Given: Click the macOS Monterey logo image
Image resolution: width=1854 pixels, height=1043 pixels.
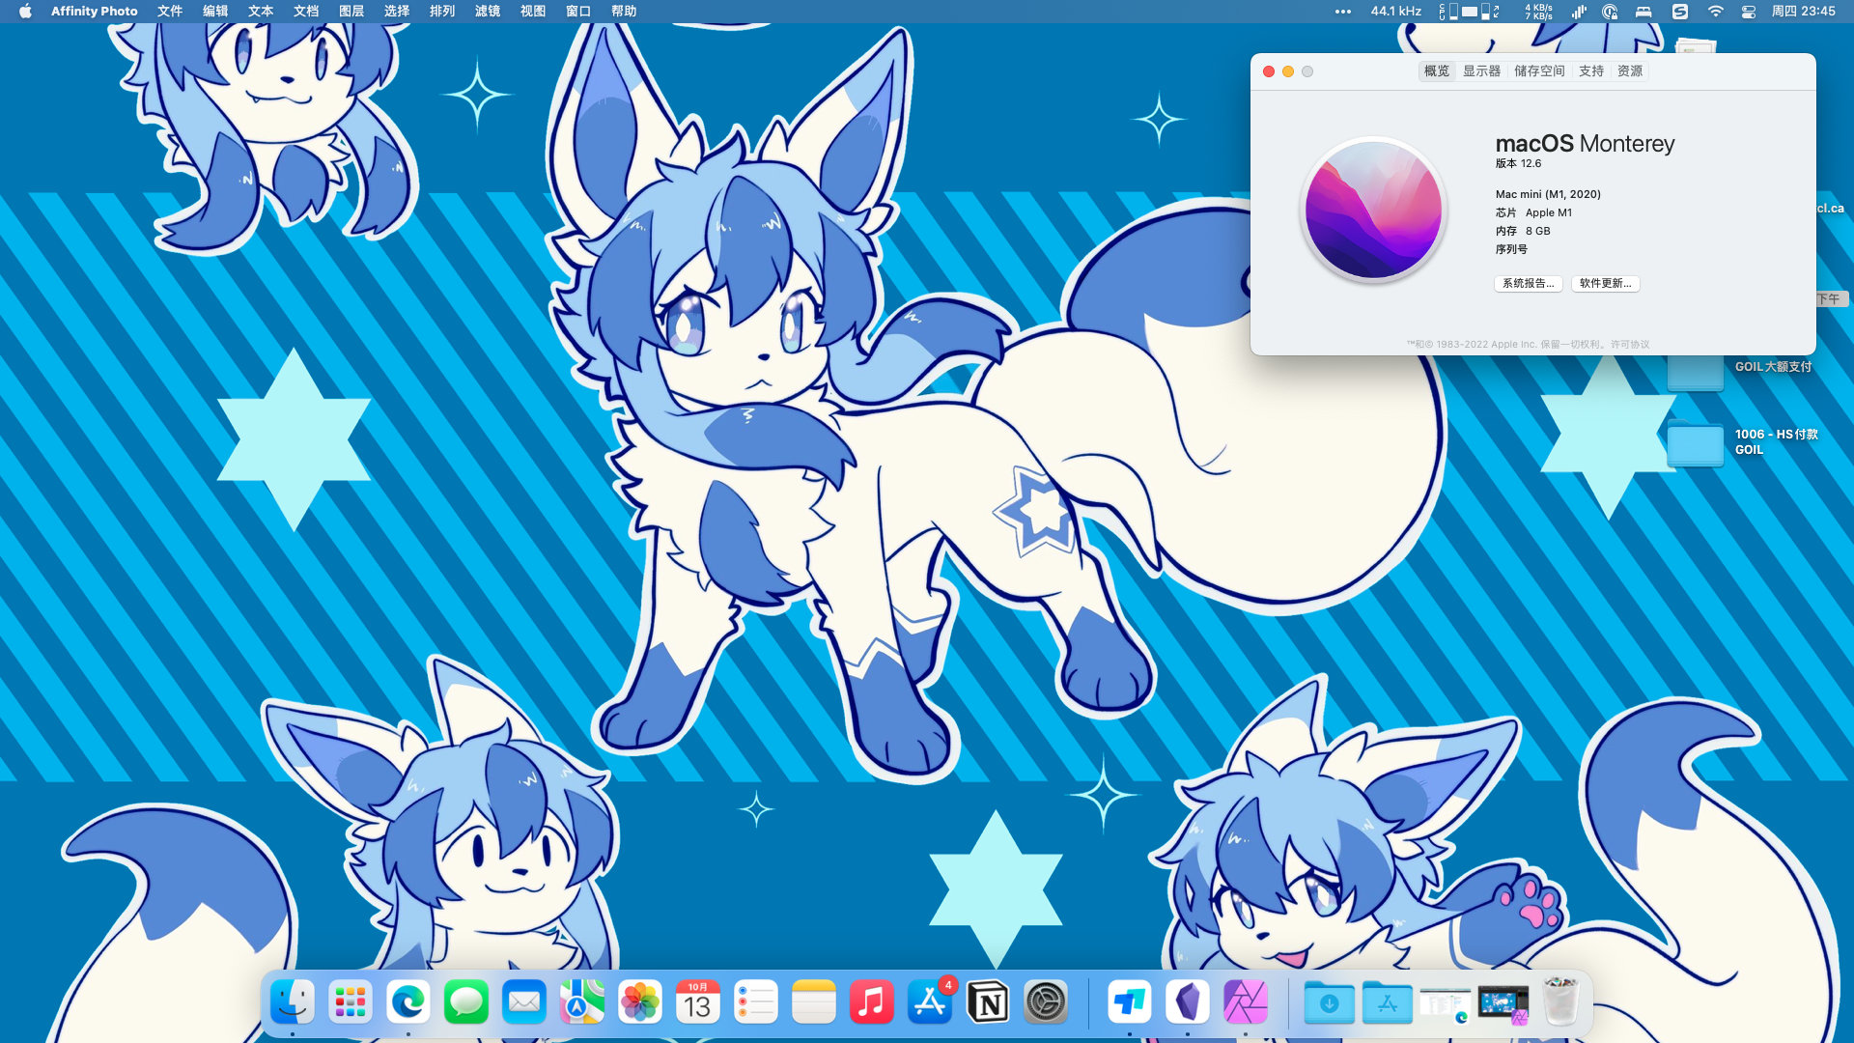Looking at the screenshot, I should pos(1372,210).
